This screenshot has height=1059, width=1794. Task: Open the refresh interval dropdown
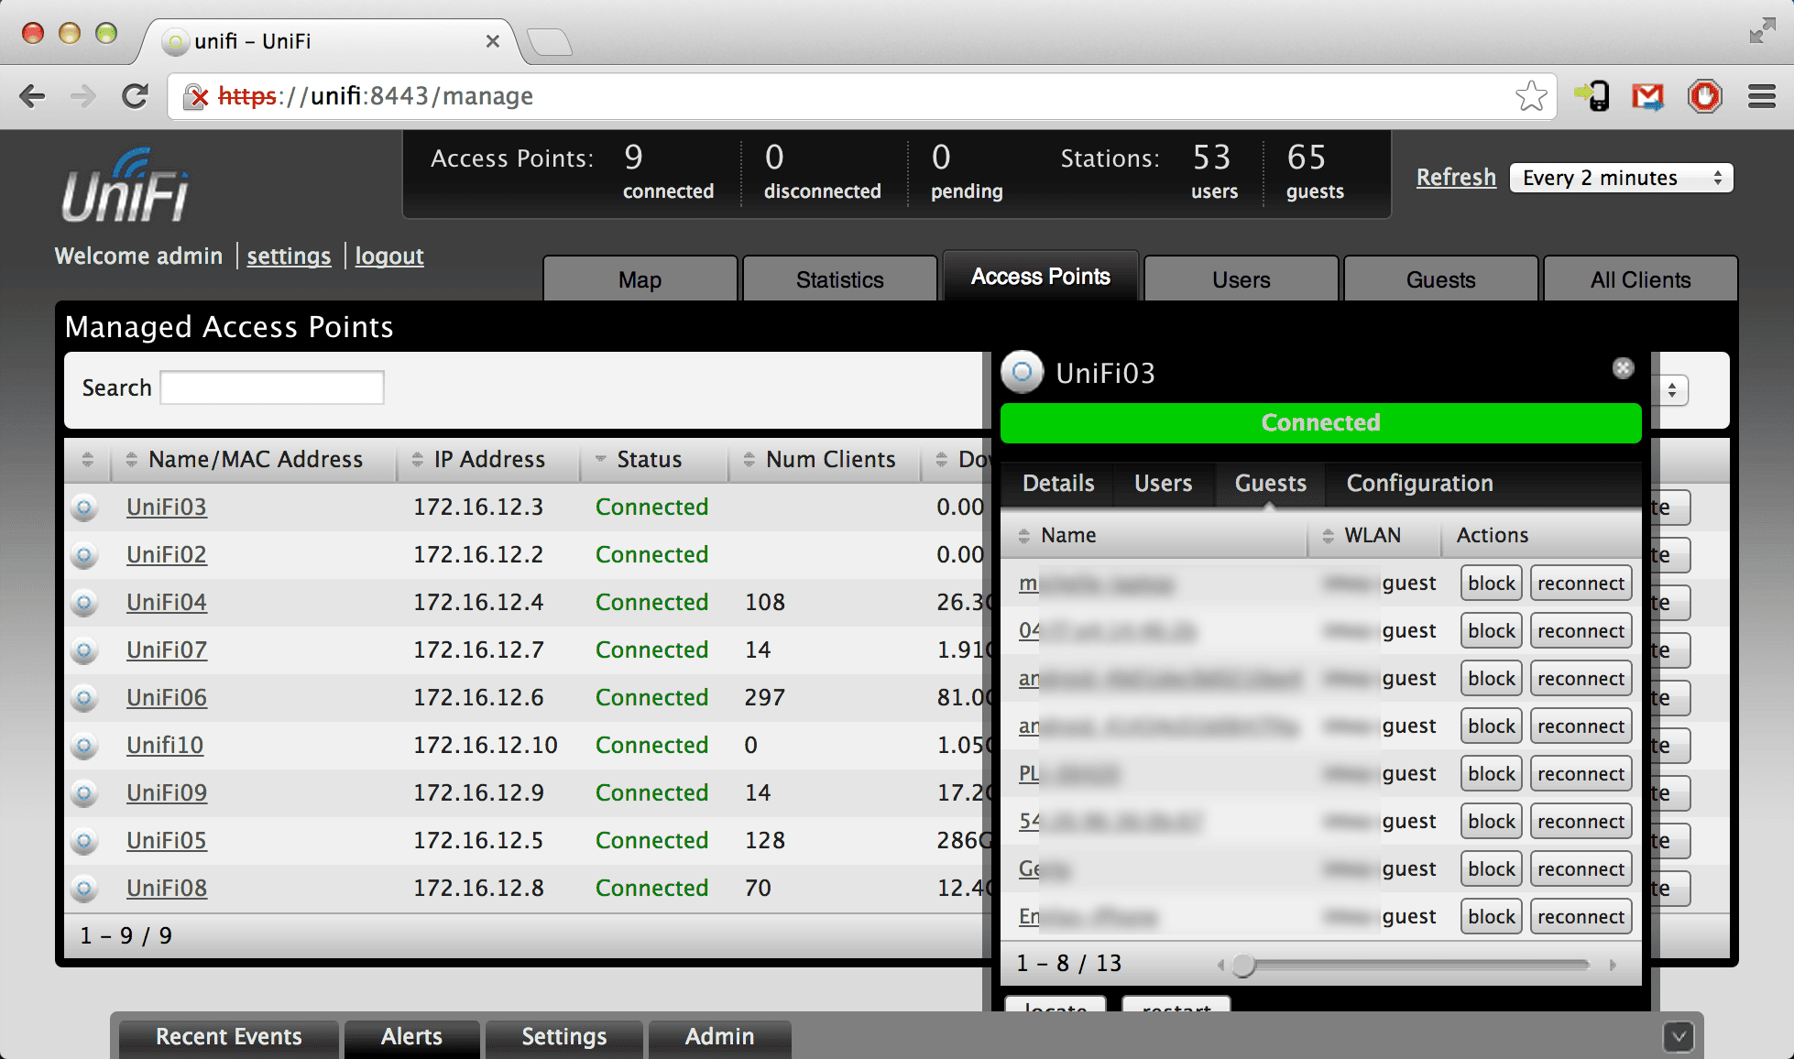1621,178
